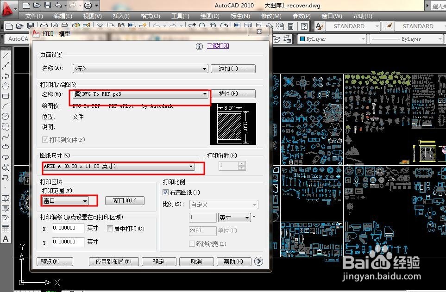Click the 了解打印 help link
446x292 pixels.
click(x=218, y=46)
